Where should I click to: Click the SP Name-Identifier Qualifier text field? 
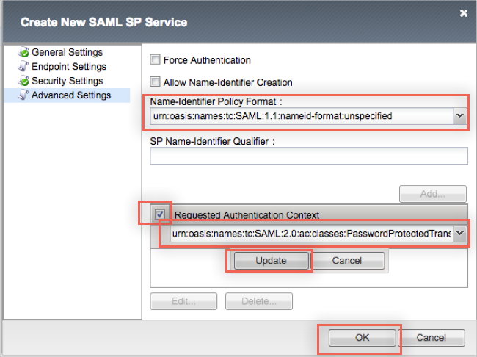[x=308, y=156]
